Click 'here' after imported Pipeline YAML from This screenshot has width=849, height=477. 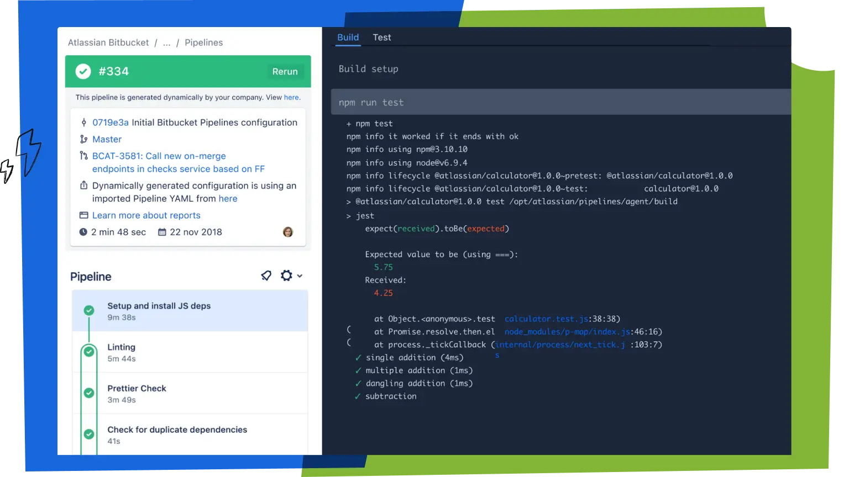[228, 199]
